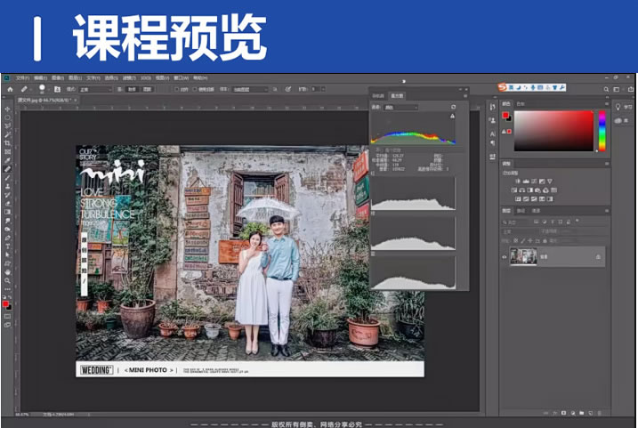Select the Hand tool
This screenshot has height=428, width=638.
click(x=7, y=271)
